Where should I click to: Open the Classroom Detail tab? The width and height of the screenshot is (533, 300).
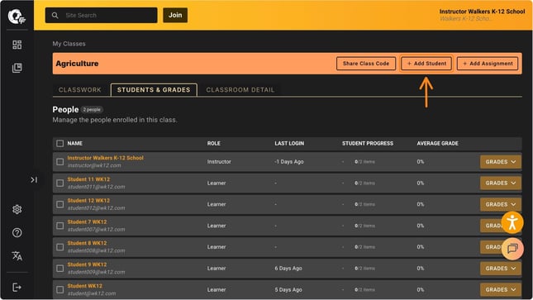coord(240,90)
